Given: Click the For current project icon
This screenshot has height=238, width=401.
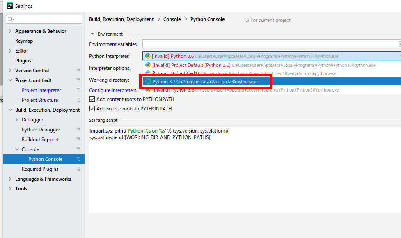Looking at the screenshot, I should [x=247, y=20].
